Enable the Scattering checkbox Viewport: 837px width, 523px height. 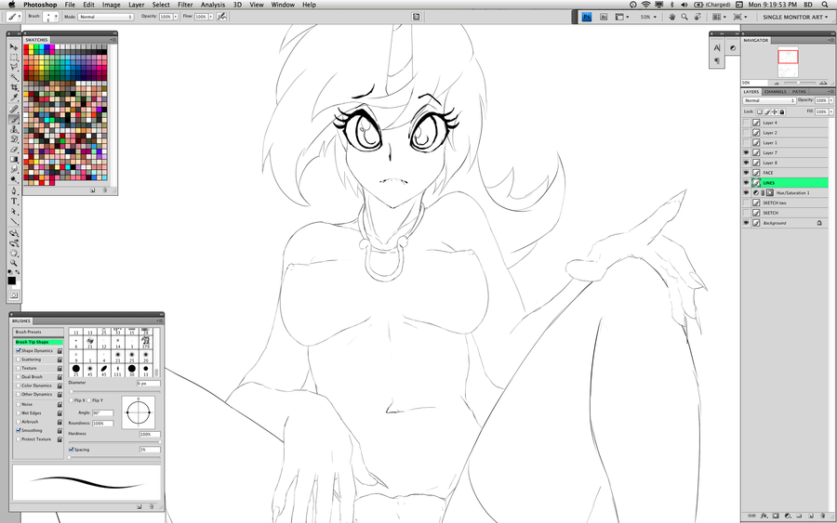19,360
